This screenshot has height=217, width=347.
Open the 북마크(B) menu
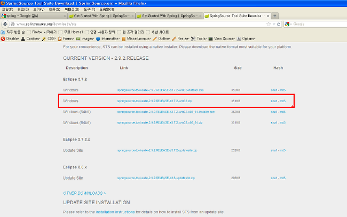point(72,9)
